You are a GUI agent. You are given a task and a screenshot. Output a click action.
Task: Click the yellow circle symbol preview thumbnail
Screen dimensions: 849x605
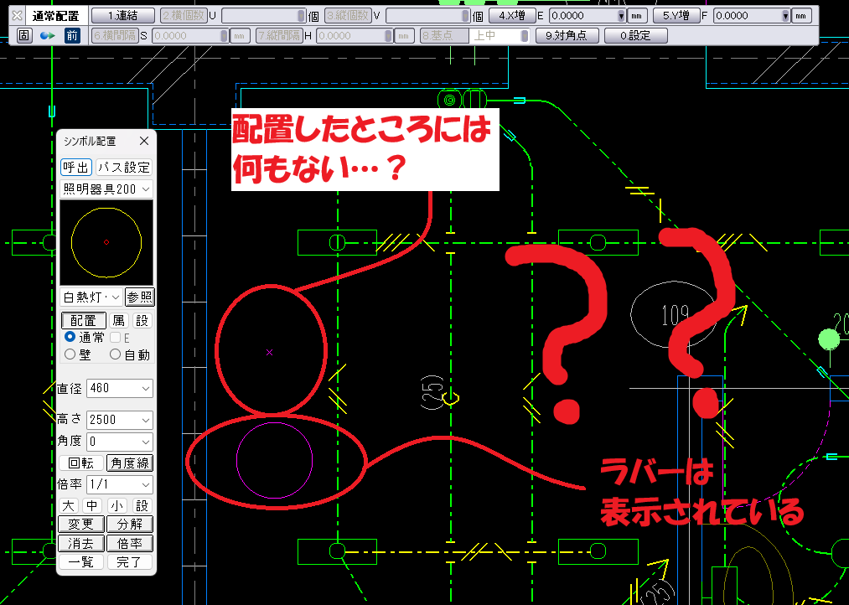point(106,241)
